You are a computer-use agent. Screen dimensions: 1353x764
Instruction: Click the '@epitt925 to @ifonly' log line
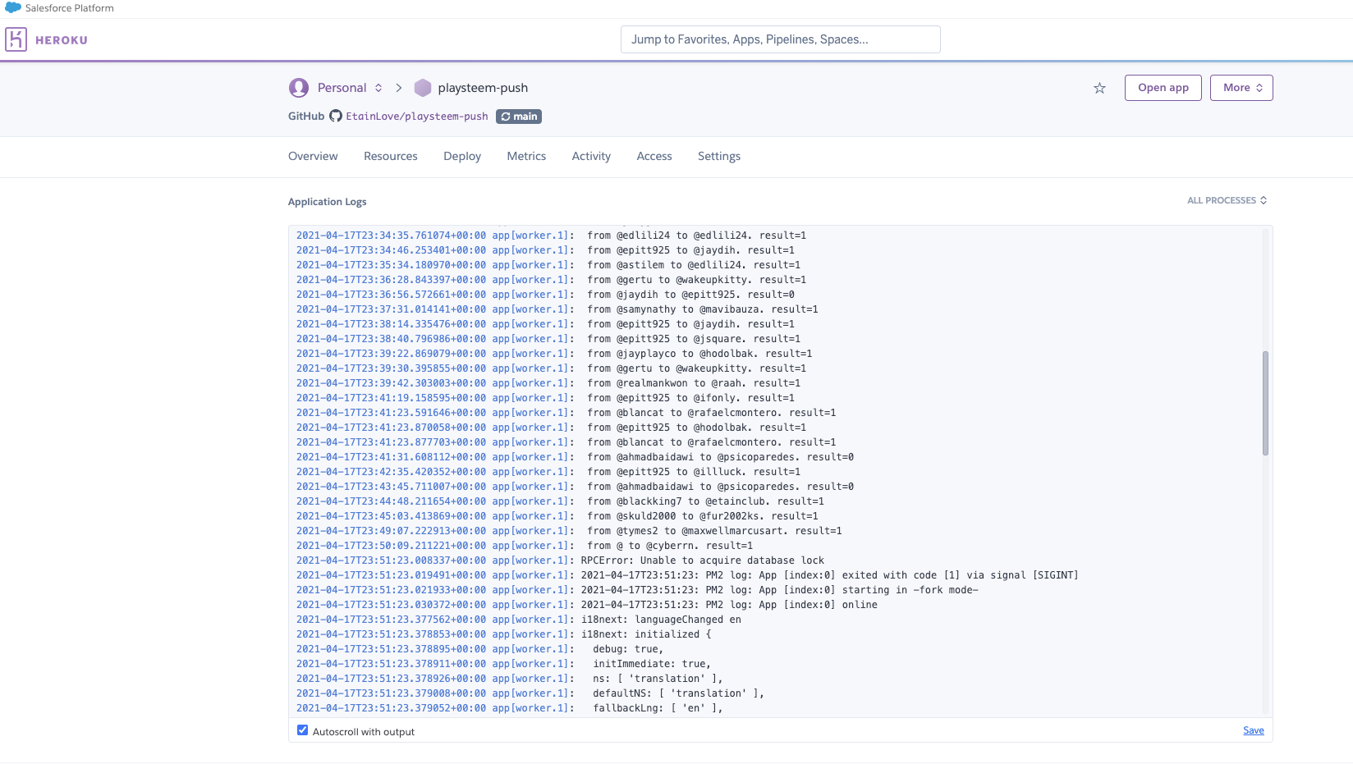545,398
